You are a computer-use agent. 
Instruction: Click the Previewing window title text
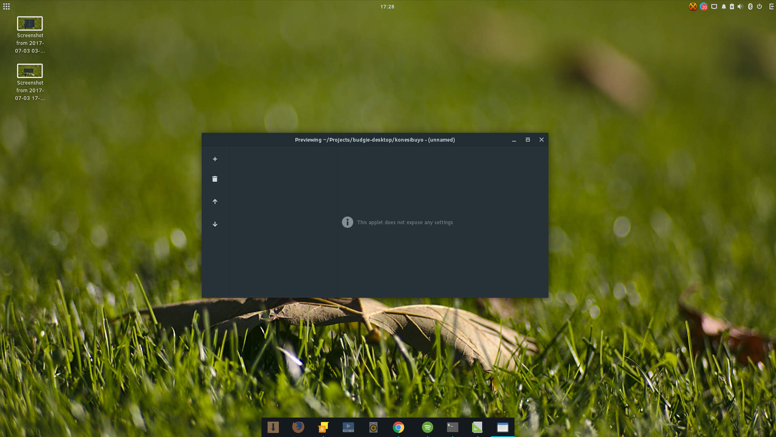[375, 140]
